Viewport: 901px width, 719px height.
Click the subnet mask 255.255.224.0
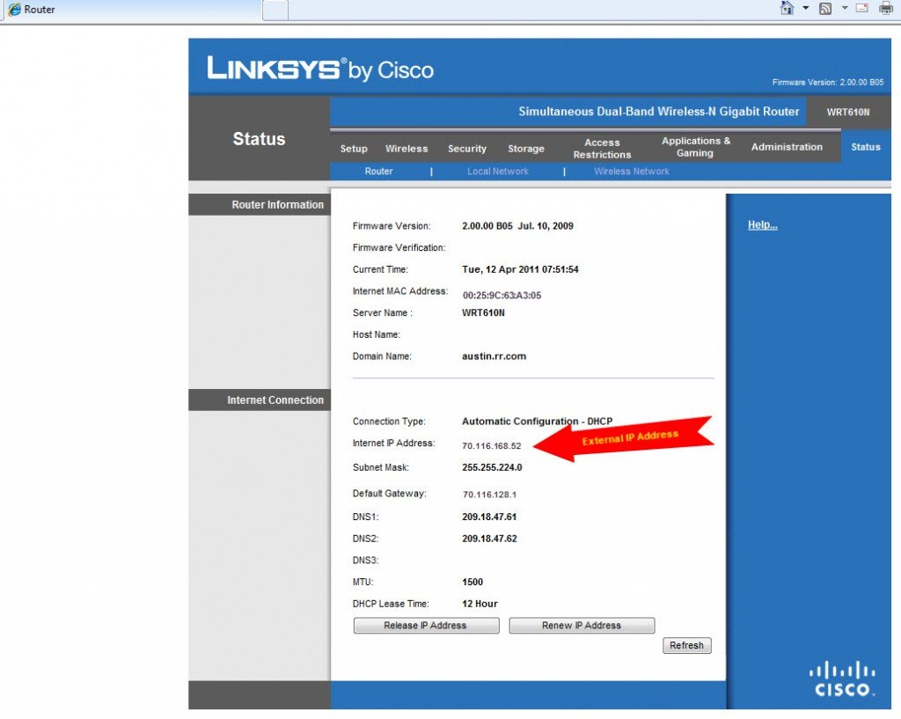tap(492, 468)
